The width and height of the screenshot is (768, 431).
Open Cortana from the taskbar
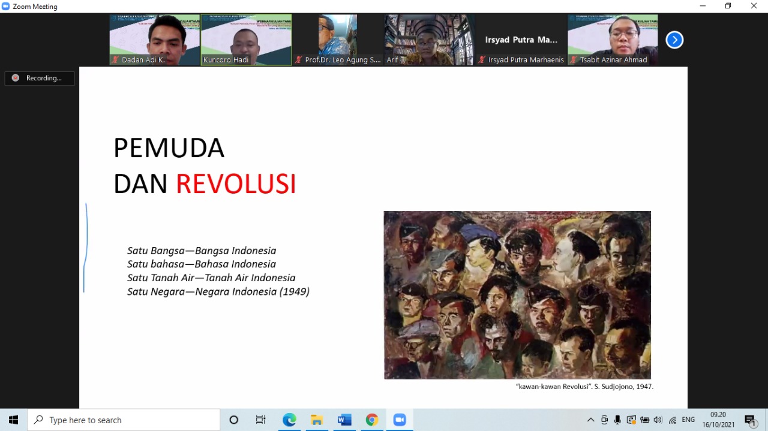[234, 420]
